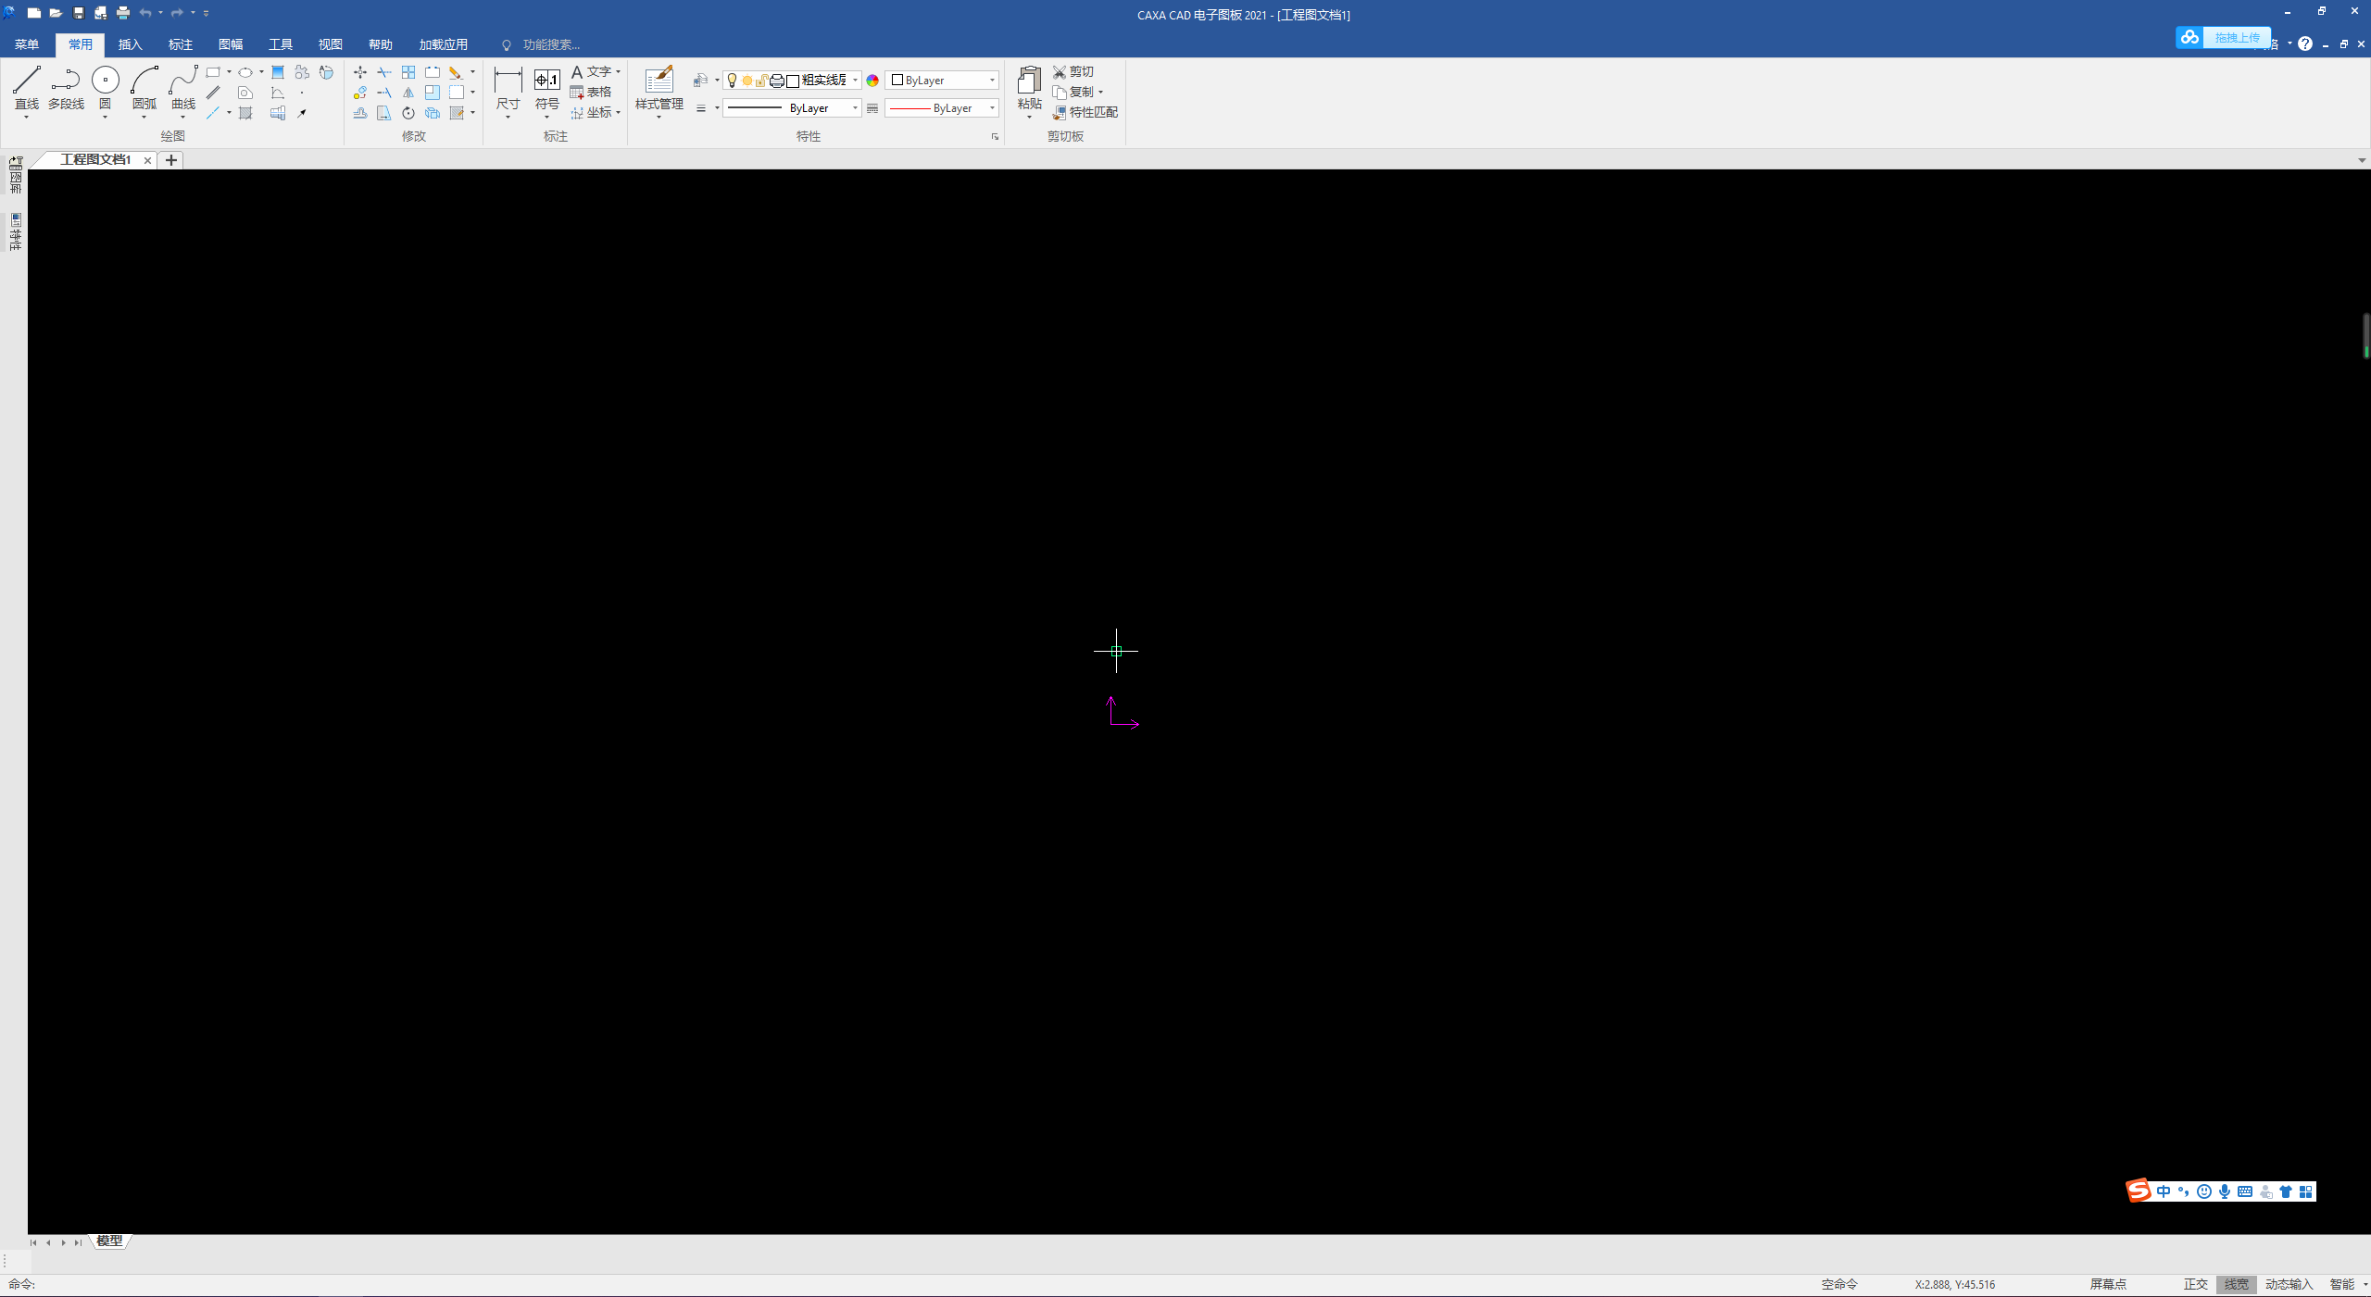Open the 样式管理 style manager
This screenshot has width=2371, height=1297.
(x=659, y=89)
